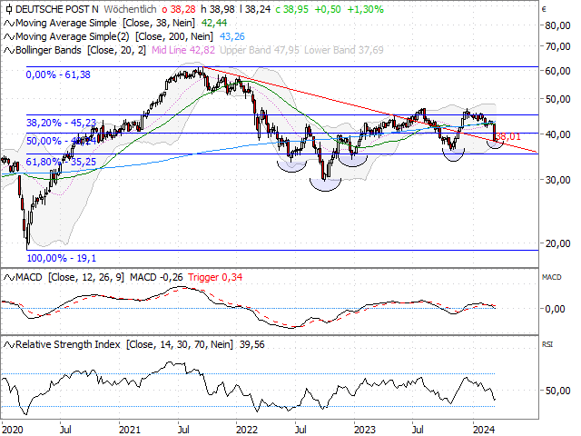The image size is (581, 436).
Task: Click the MACD axis title on the right
Action: pyautogui.click(x=551, y=277)
